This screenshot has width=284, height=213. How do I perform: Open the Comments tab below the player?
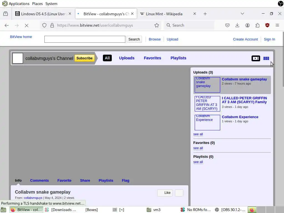[39, 180]
